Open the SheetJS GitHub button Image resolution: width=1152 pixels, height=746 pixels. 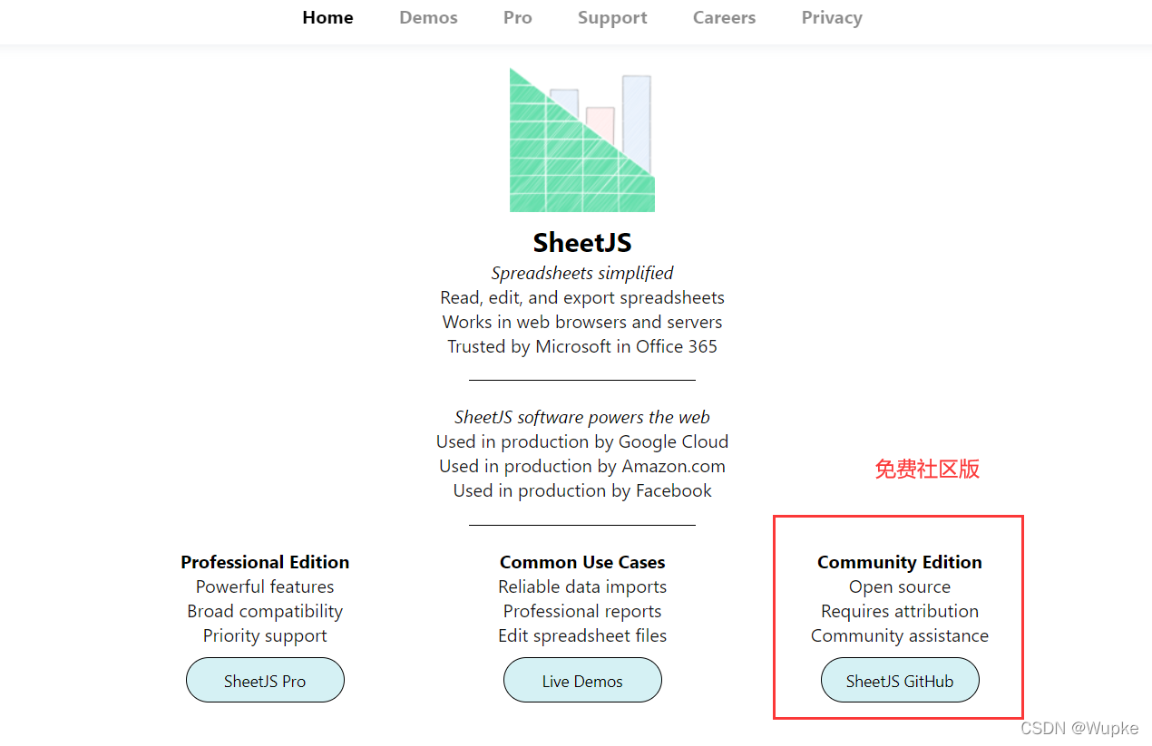[x=900, y=681]
